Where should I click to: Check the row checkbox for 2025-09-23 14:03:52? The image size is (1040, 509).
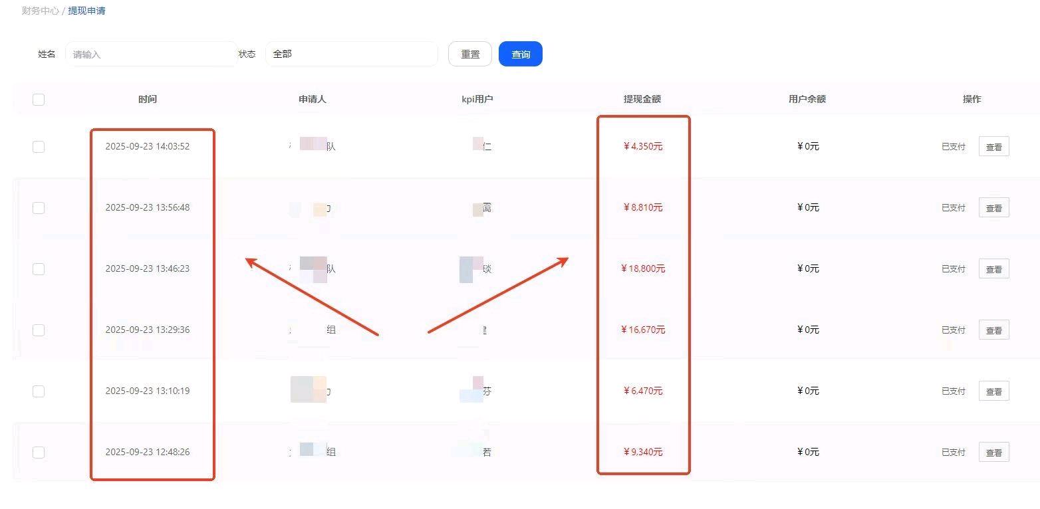point(39,147)
